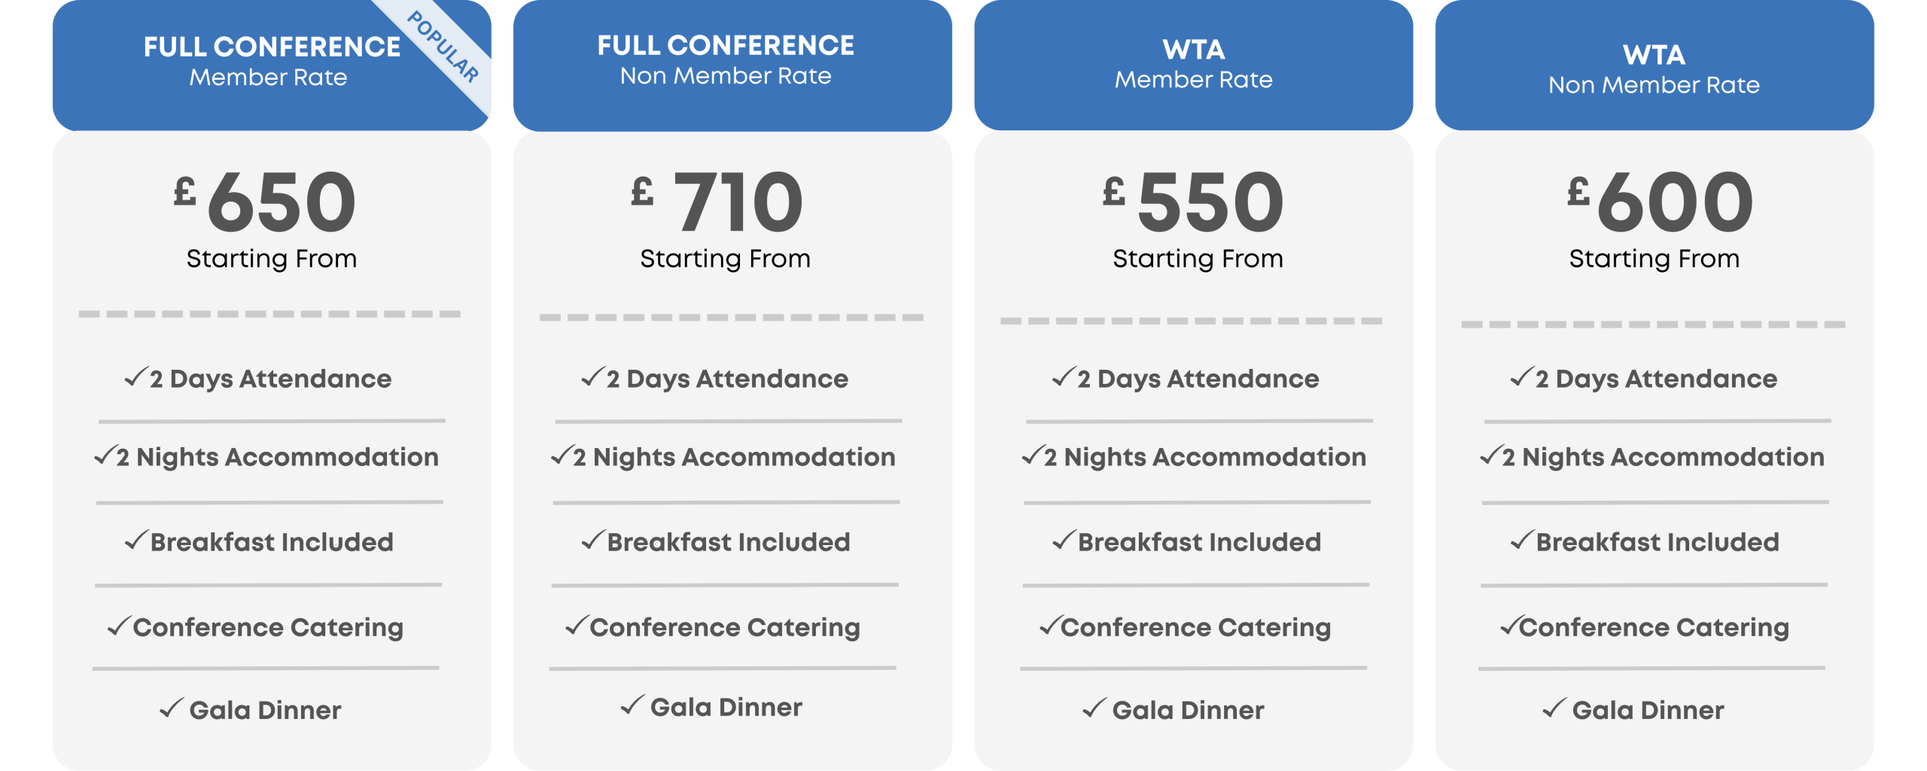1927x771 pixels.
Task: Click checkmark by 2 Nights Accommodation under £550
Action: click(x=1032, y=455)
